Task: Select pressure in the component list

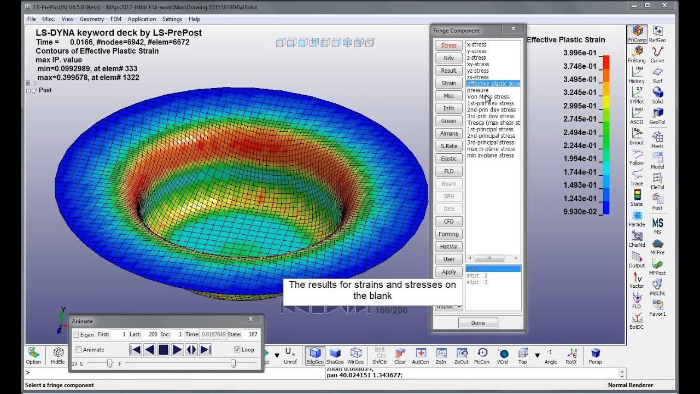Action: point(478,90)
